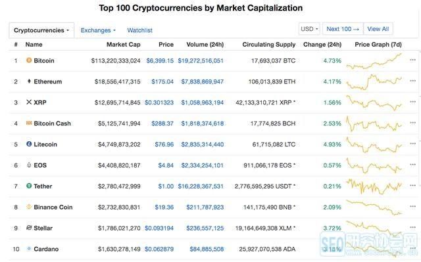Switch to the Watchlist tab
This screenshot has height=262, width=421.
tap(139, 30)
